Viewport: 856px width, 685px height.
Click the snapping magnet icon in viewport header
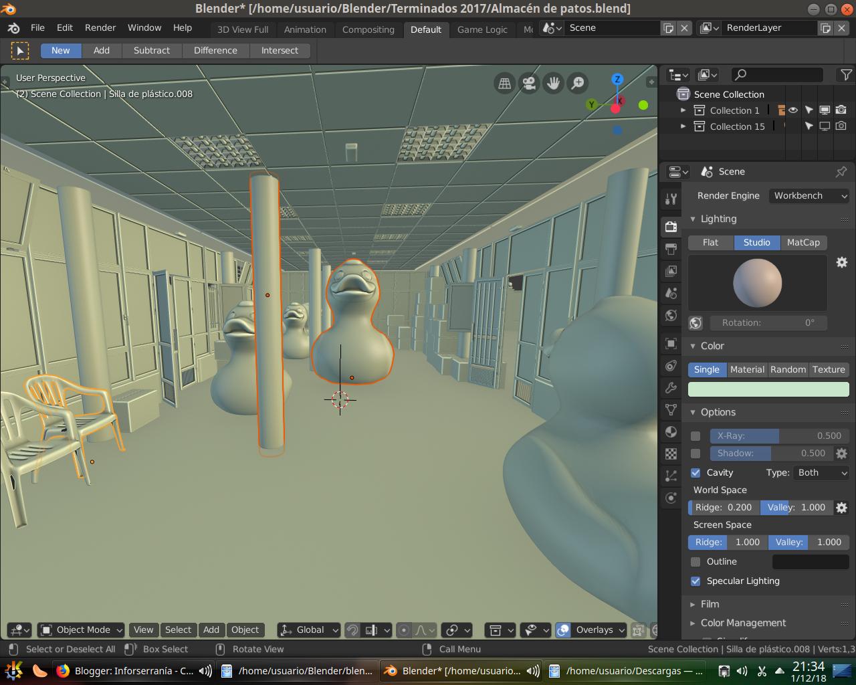tap(352, 629)
